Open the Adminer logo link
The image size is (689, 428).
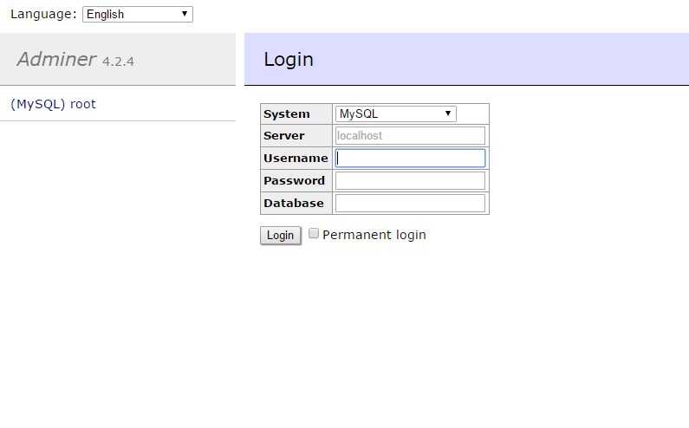56,59
